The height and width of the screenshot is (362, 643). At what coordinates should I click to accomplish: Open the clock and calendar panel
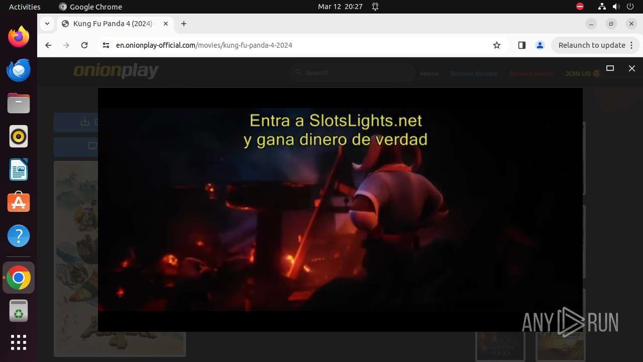click(x=340, y=7)
